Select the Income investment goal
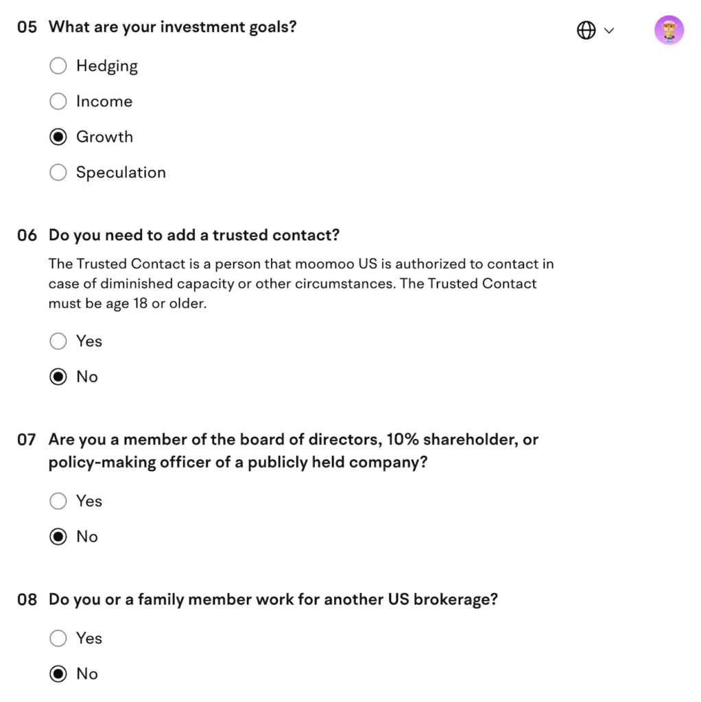 click(58, 101)
